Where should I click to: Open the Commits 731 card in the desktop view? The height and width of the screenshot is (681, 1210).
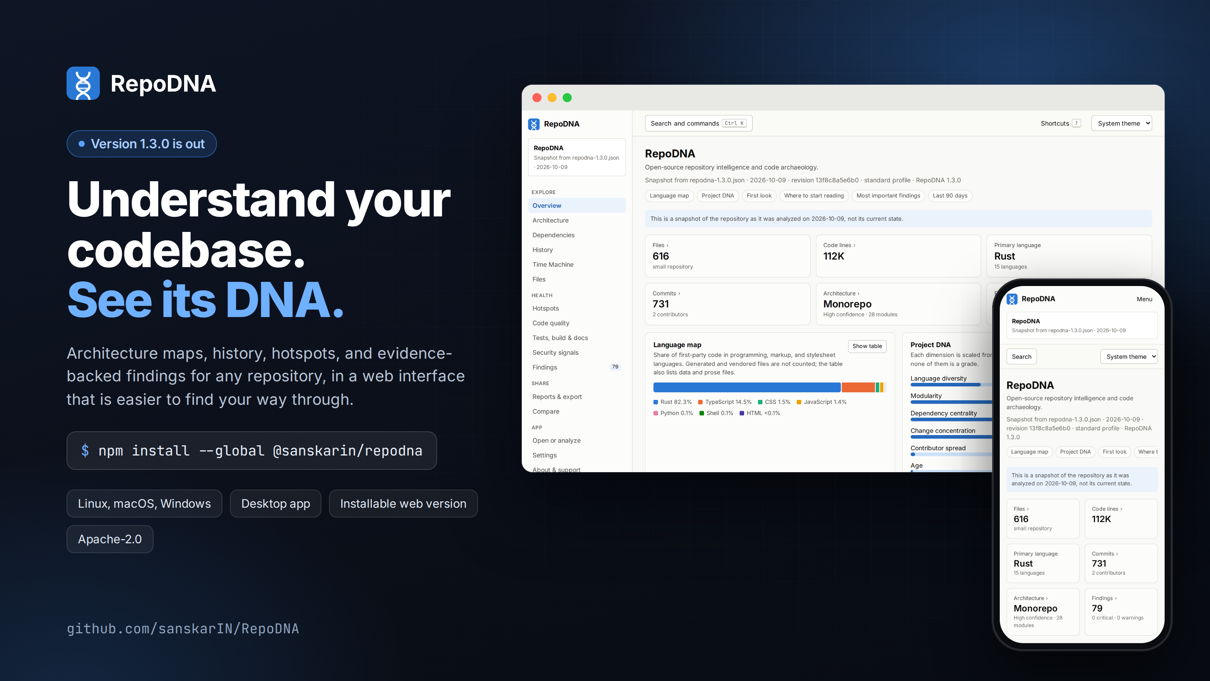point(727,303)
